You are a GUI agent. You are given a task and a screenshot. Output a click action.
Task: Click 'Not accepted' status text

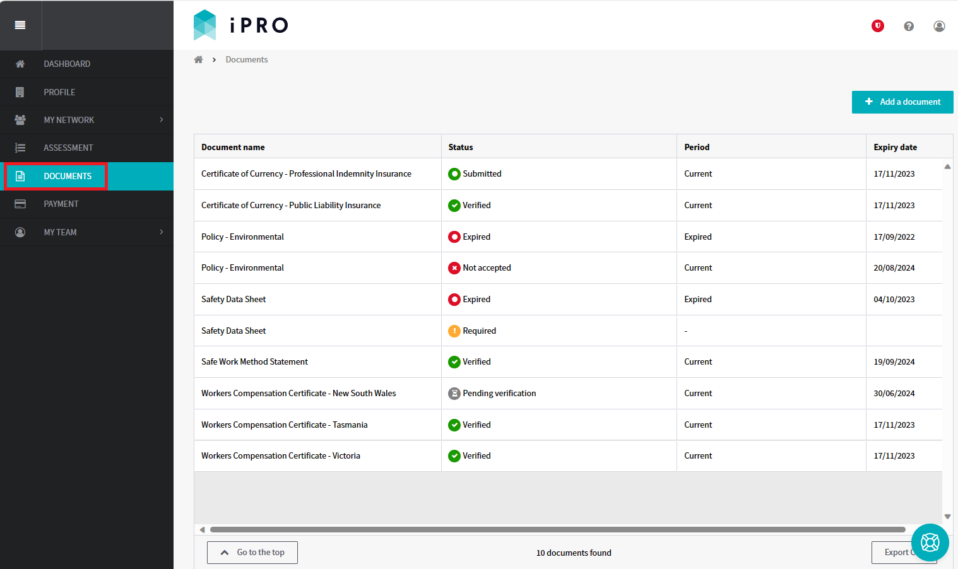point(487,267)
